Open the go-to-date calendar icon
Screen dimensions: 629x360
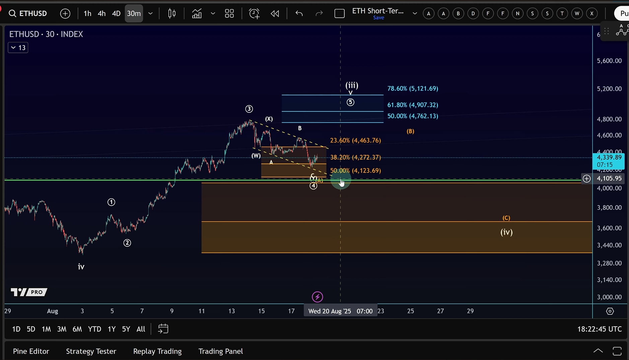[163, 329]
